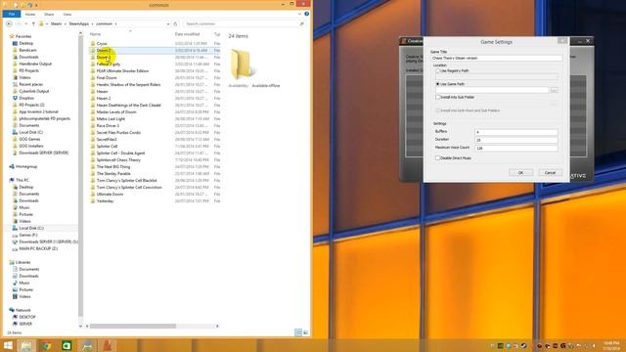Open File Explorer on the taskbar
Viewport: 626px width, 352px height.
[26, 345]
